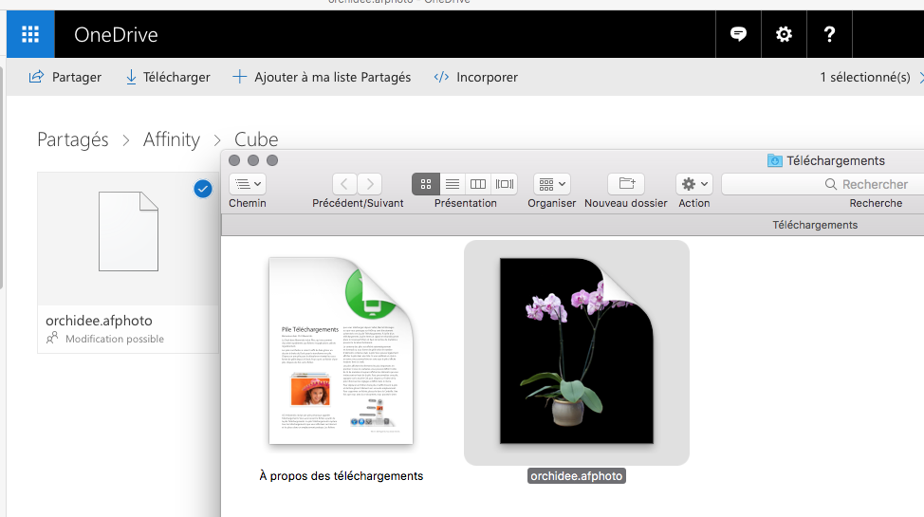924x517 pixels.
Task: Switch Finder to column view
Action: (478, 184)
